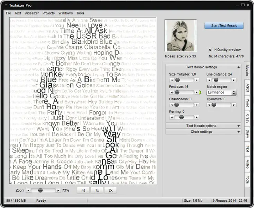The image size is (254, 208).
Task: Click the Size multiplier slider knob
Action: pyautogui.click(x=177, y=80)
